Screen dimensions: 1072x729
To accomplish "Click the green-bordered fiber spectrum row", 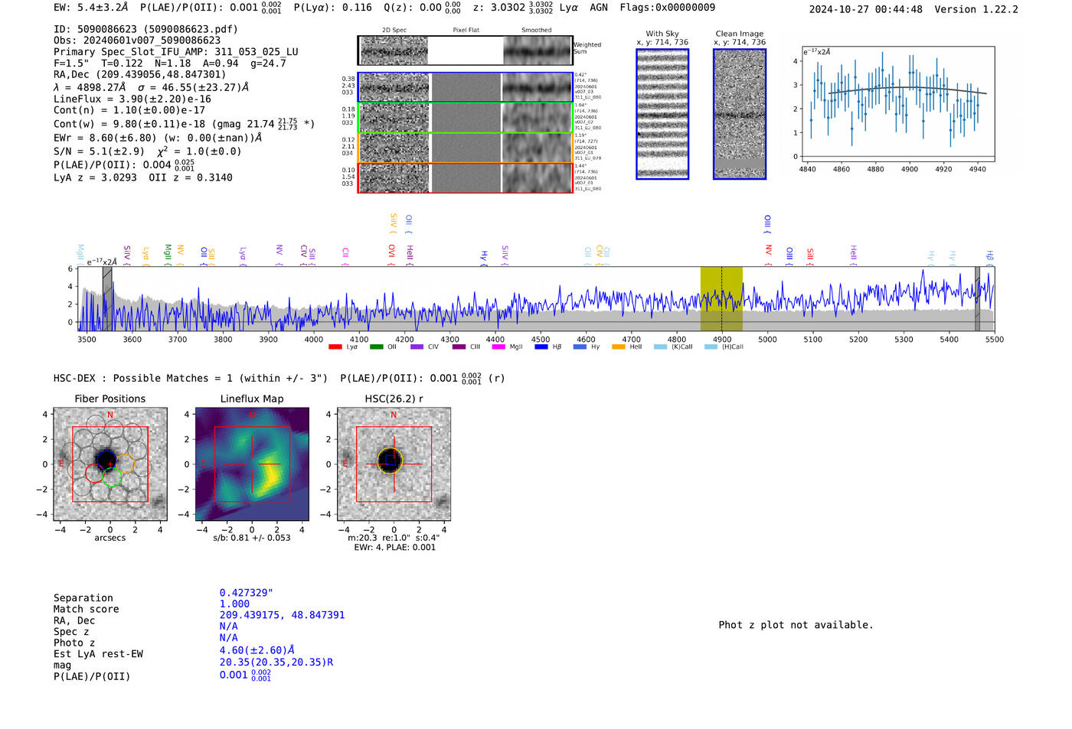I will click(466, 118).
